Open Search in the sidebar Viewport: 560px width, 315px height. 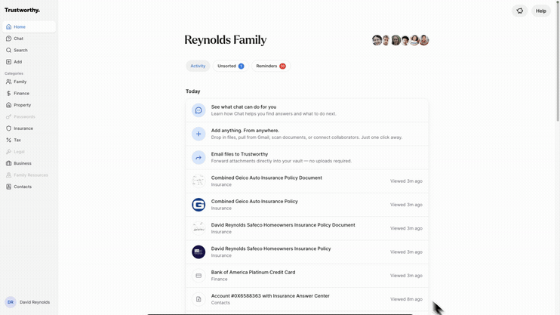[x=20, y=51]
